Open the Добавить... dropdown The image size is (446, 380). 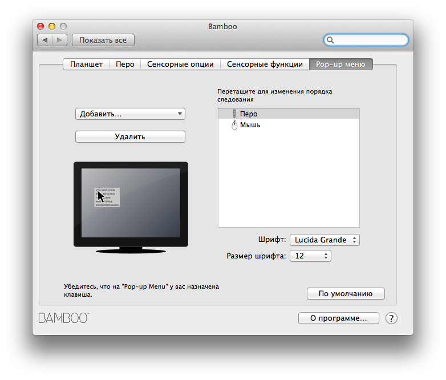[130, 114]
